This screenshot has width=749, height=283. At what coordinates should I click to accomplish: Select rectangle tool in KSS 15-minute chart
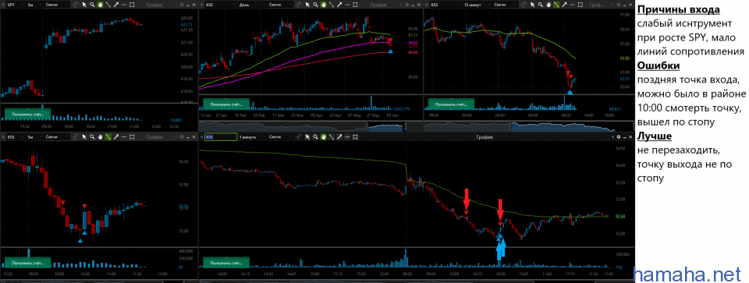580,5
